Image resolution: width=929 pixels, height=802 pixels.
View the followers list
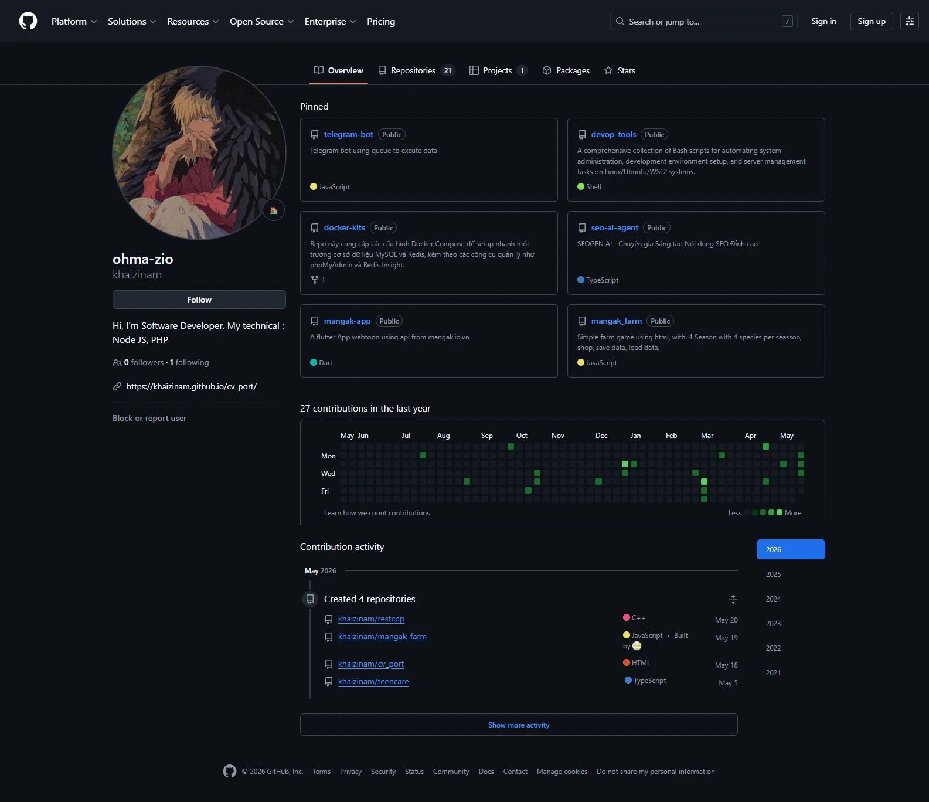(144, 362)
